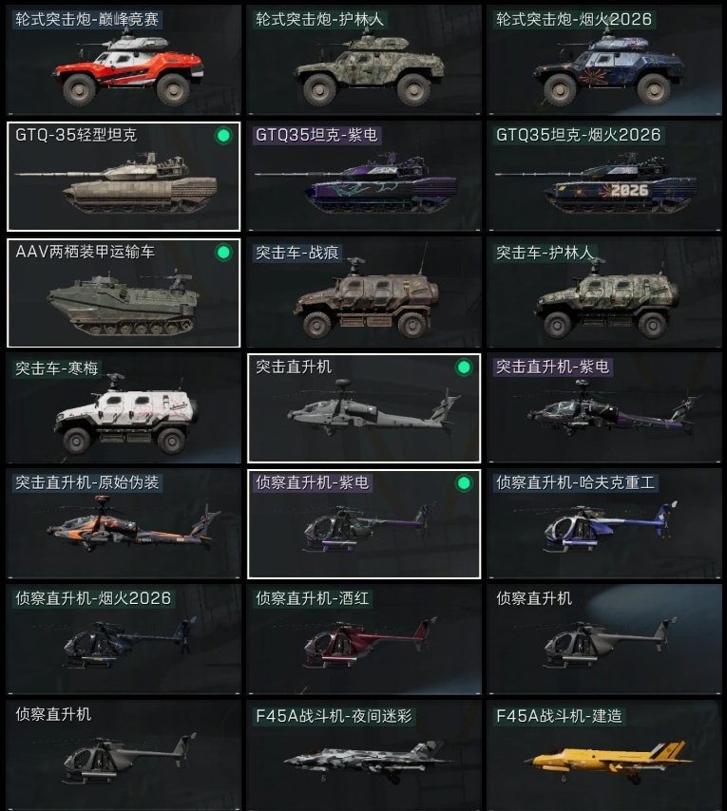
Task: Select the F45A战斗机-夜间迷彩 jet skin
Action: tap(364, 756)
